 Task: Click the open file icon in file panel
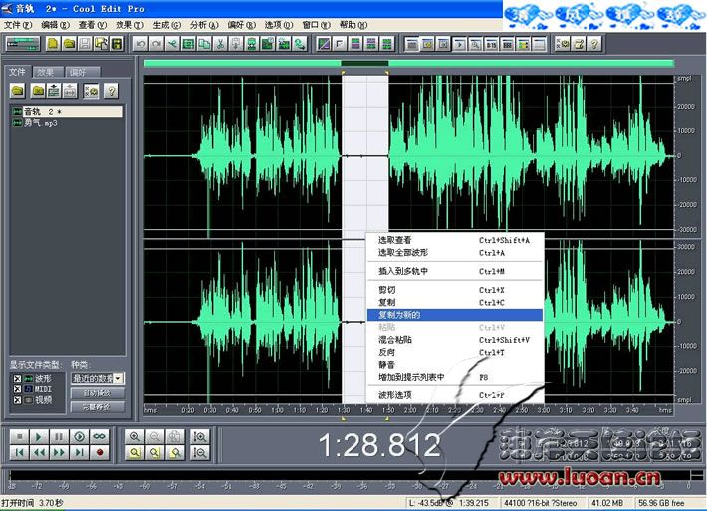[x=18, y=91]
